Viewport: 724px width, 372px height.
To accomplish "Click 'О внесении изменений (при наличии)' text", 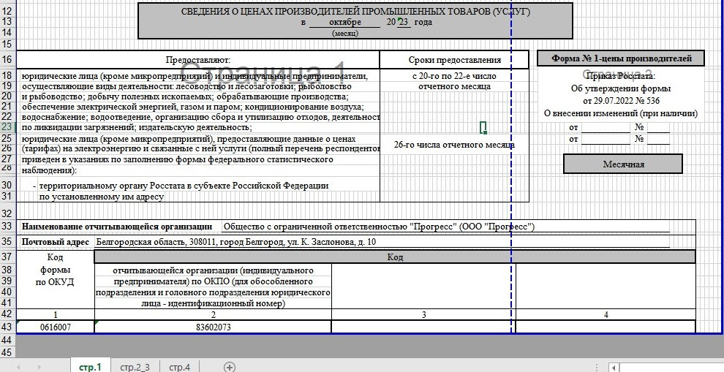I will coord(621,113).
